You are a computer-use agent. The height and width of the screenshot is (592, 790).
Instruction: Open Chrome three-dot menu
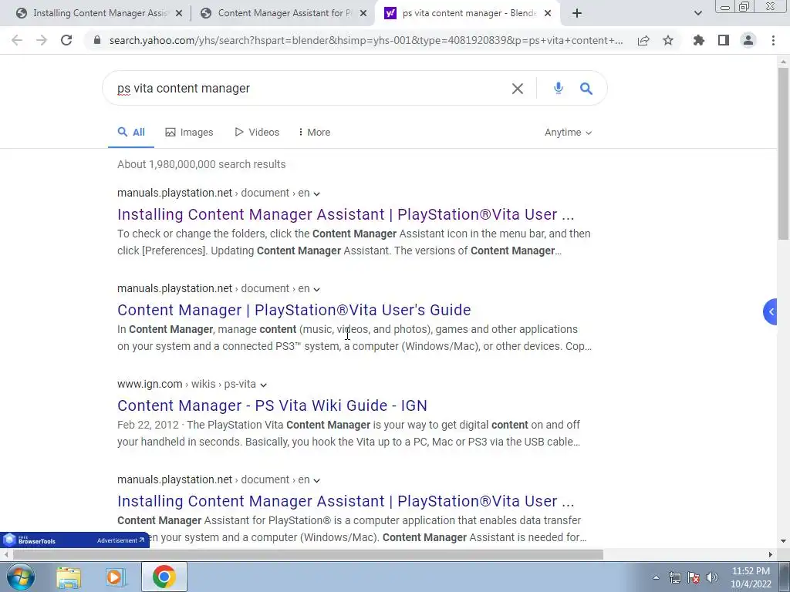pyautogui.click(x=773, y=40)
